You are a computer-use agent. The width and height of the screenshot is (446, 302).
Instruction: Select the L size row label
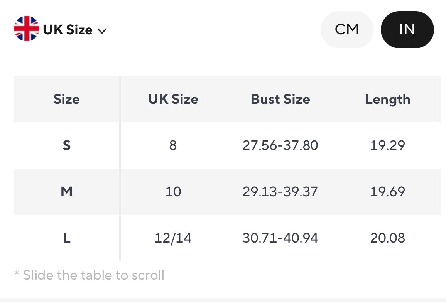coord(67,238)
